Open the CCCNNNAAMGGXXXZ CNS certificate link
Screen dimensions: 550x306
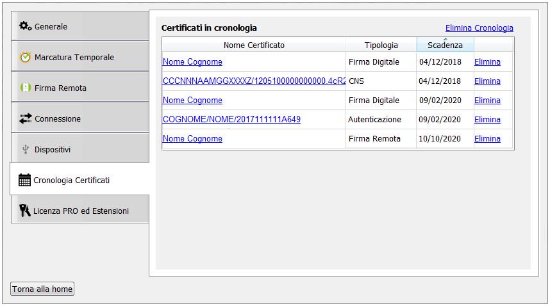(254, 81)
